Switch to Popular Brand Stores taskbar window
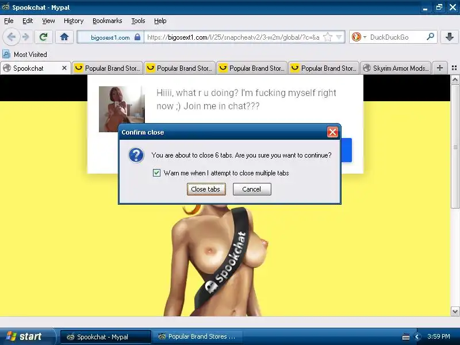 tap(198, 337)
